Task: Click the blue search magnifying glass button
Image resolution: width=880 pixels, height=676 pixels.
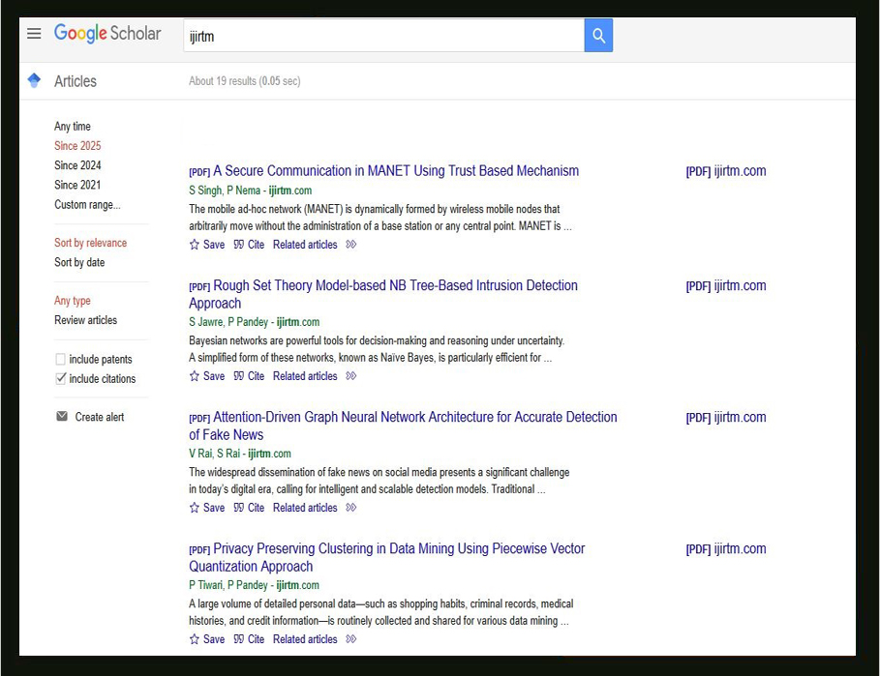Action: tap(597, 35)
